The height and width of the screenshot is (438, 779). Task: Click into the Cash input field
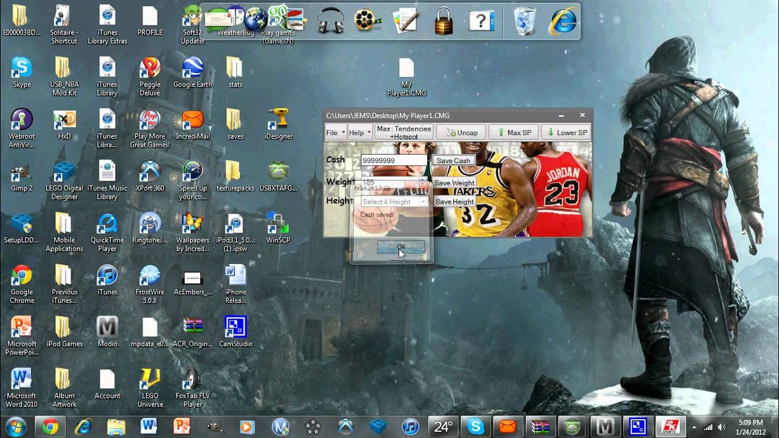[x=394, y=161]
